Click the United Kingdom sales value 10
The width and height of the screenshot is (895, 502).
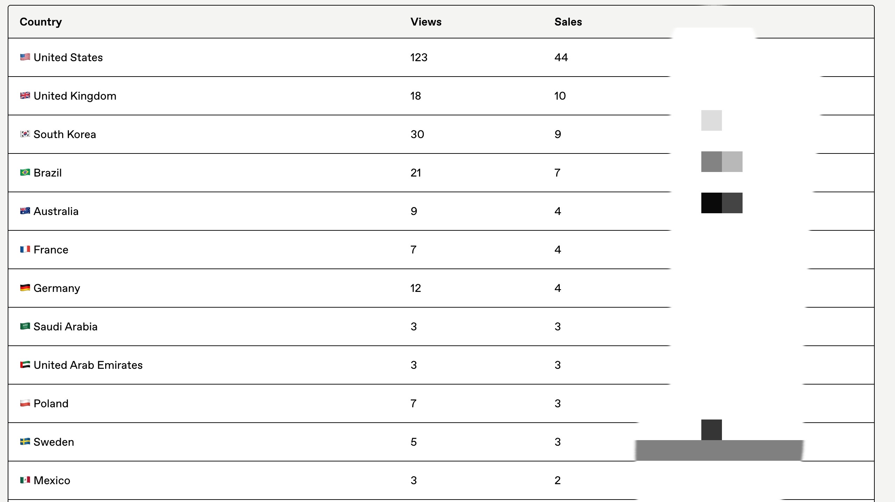(560, 96)
